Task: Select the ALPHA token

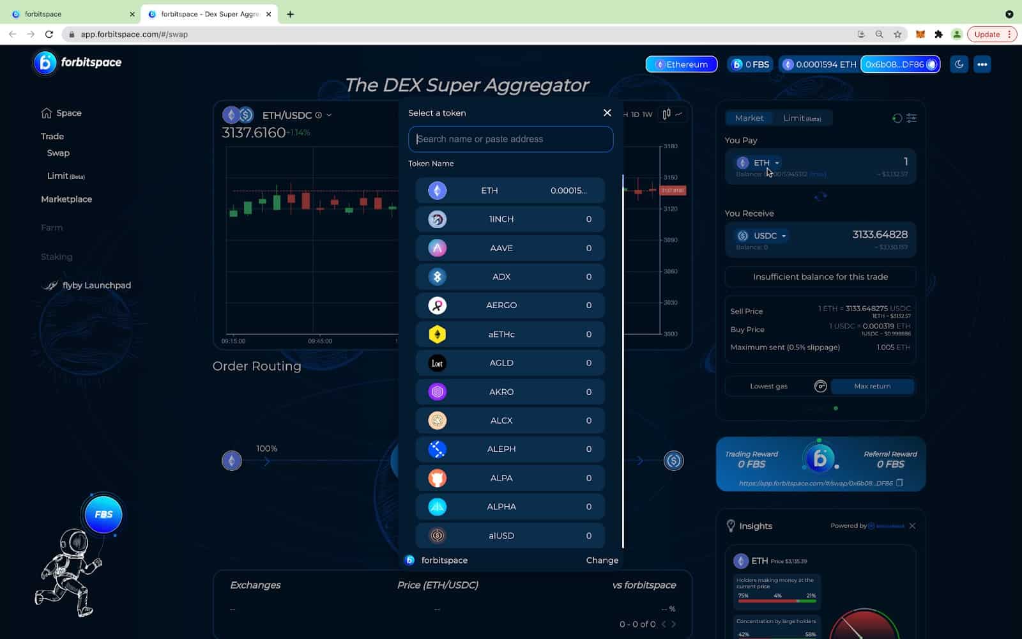Action: point(510,507)
